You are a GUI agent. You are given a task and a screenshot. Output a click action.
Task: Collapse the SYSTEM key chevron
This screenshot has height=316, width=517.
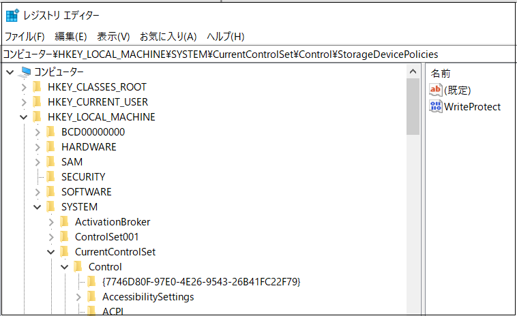click(x=38, y=207)
